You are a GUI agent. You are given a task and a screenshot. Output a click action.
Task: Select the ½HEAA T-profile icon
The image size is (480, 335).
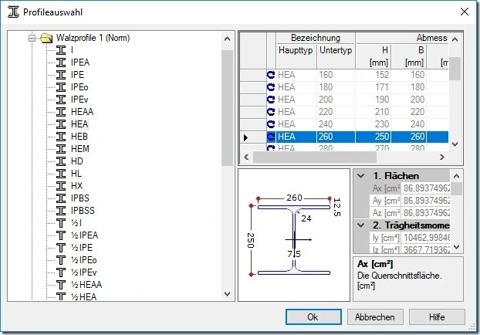point(61,285)
